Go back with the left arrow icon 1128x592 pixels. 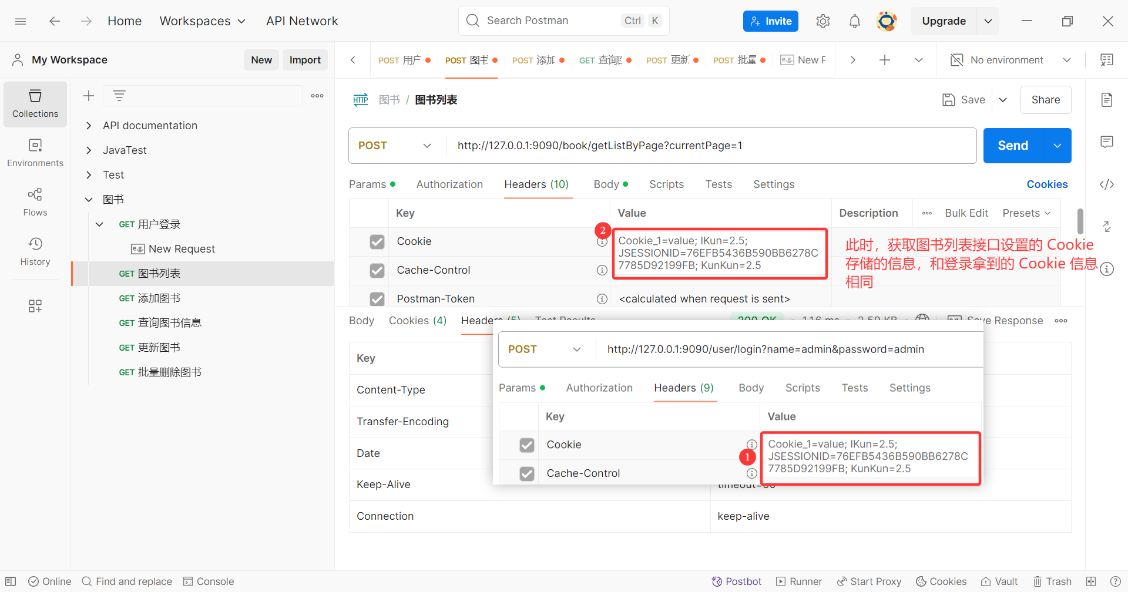click(55, 21)
